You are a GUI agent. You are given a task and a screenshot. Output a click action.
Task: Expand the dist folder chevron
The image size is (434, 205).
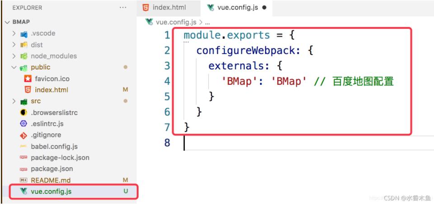tap(14, 45)
